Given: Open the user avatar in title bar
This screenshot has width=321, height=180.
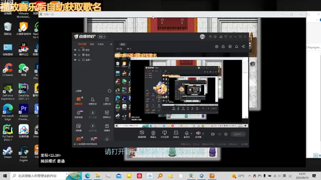Looking at the screenshot, I should [203, 37].
